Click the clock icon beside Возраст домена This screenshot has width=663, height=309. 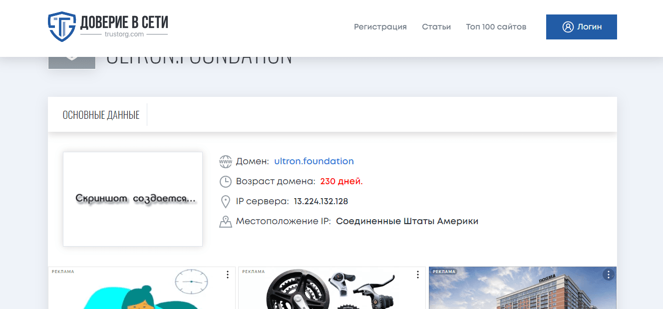coord(226,181)
